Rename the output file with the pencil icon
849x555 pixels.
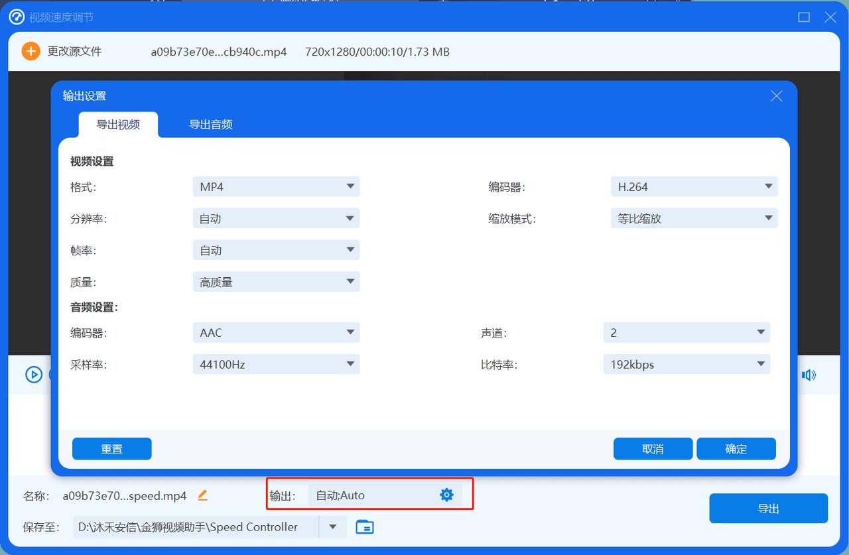click(x=202, y=495)
